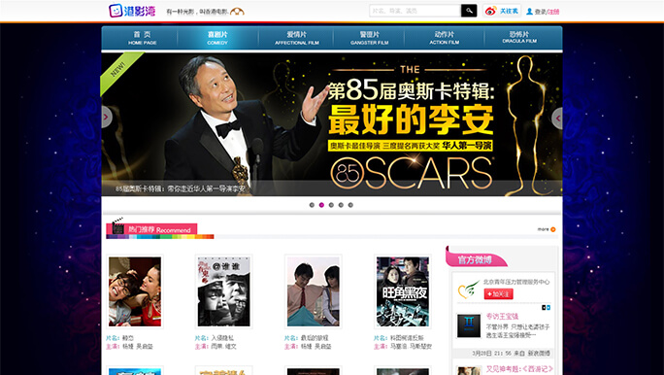Open the Dracula Film navigation tab
Image resolution: width=664 pixels, height=375 pixels.
click(519, 38)
